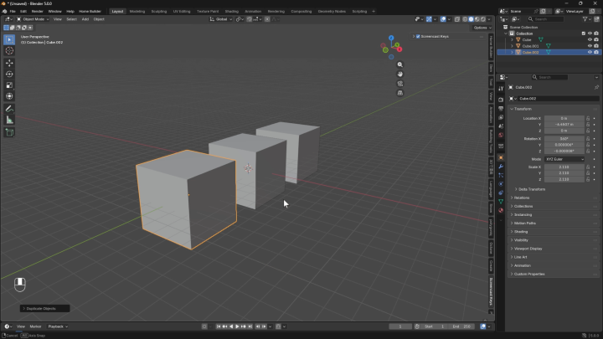The height and width of the screenshot is (339, 603).
Task: Open the XYZ Euler rotation mode dropdown
Action: coord(564,159)
